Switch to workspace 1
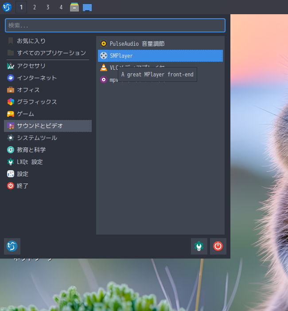Image resolution: width=288 pixels, height=311 pixels. coord(21,7)
